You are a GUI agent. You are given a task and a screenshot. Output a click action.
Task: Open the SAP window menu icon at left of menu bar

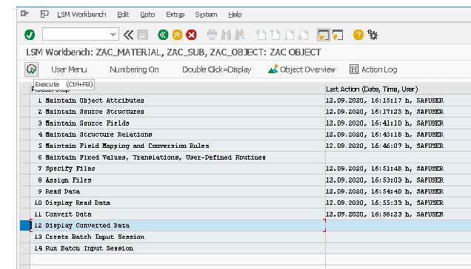[24, 13]
